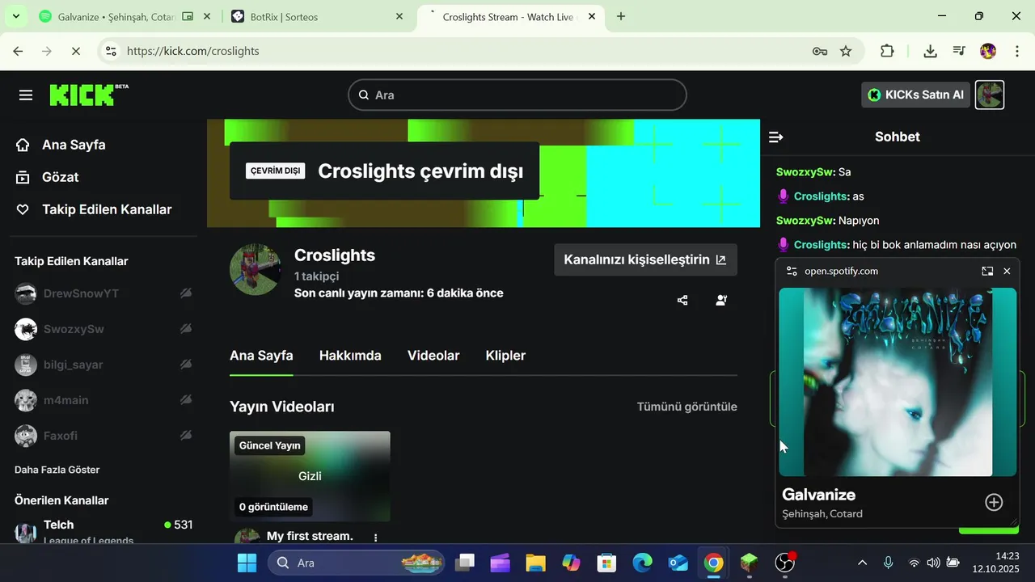Image resolution: width=1035 pixels, height=582 pixels.
Task: Click the Galvanize song title
Action: (x=818, y=495)
